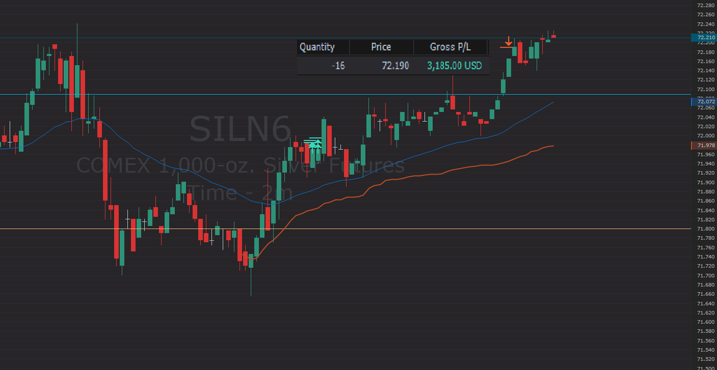717x370 pixels.
Task: Click the 72.040 price axis label
Action: pos(706,117)
